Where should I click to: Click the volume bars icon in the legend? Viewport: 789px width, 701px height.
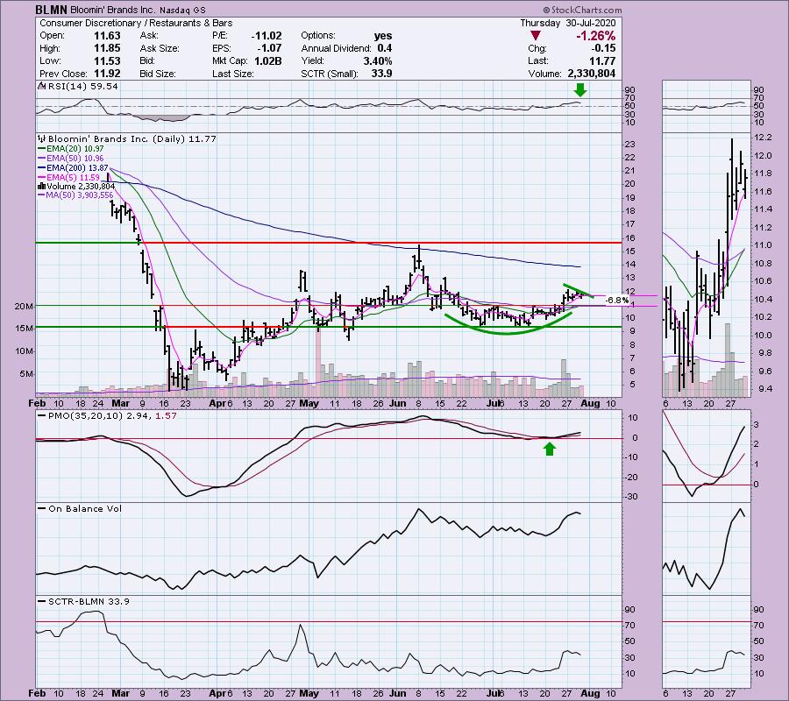(x=42, y=186)
